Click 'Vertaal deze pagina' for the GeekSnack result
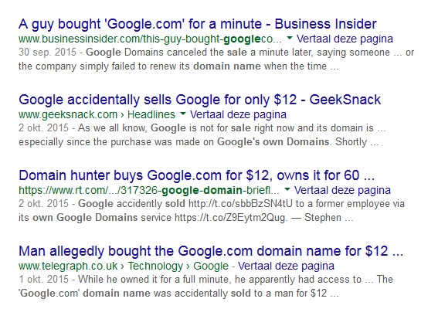 click(238, 114)
